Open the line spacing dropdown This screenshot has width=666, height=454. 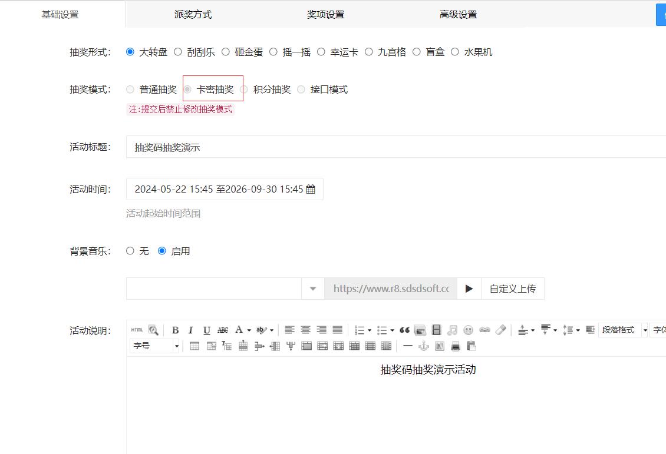(578, 330)
